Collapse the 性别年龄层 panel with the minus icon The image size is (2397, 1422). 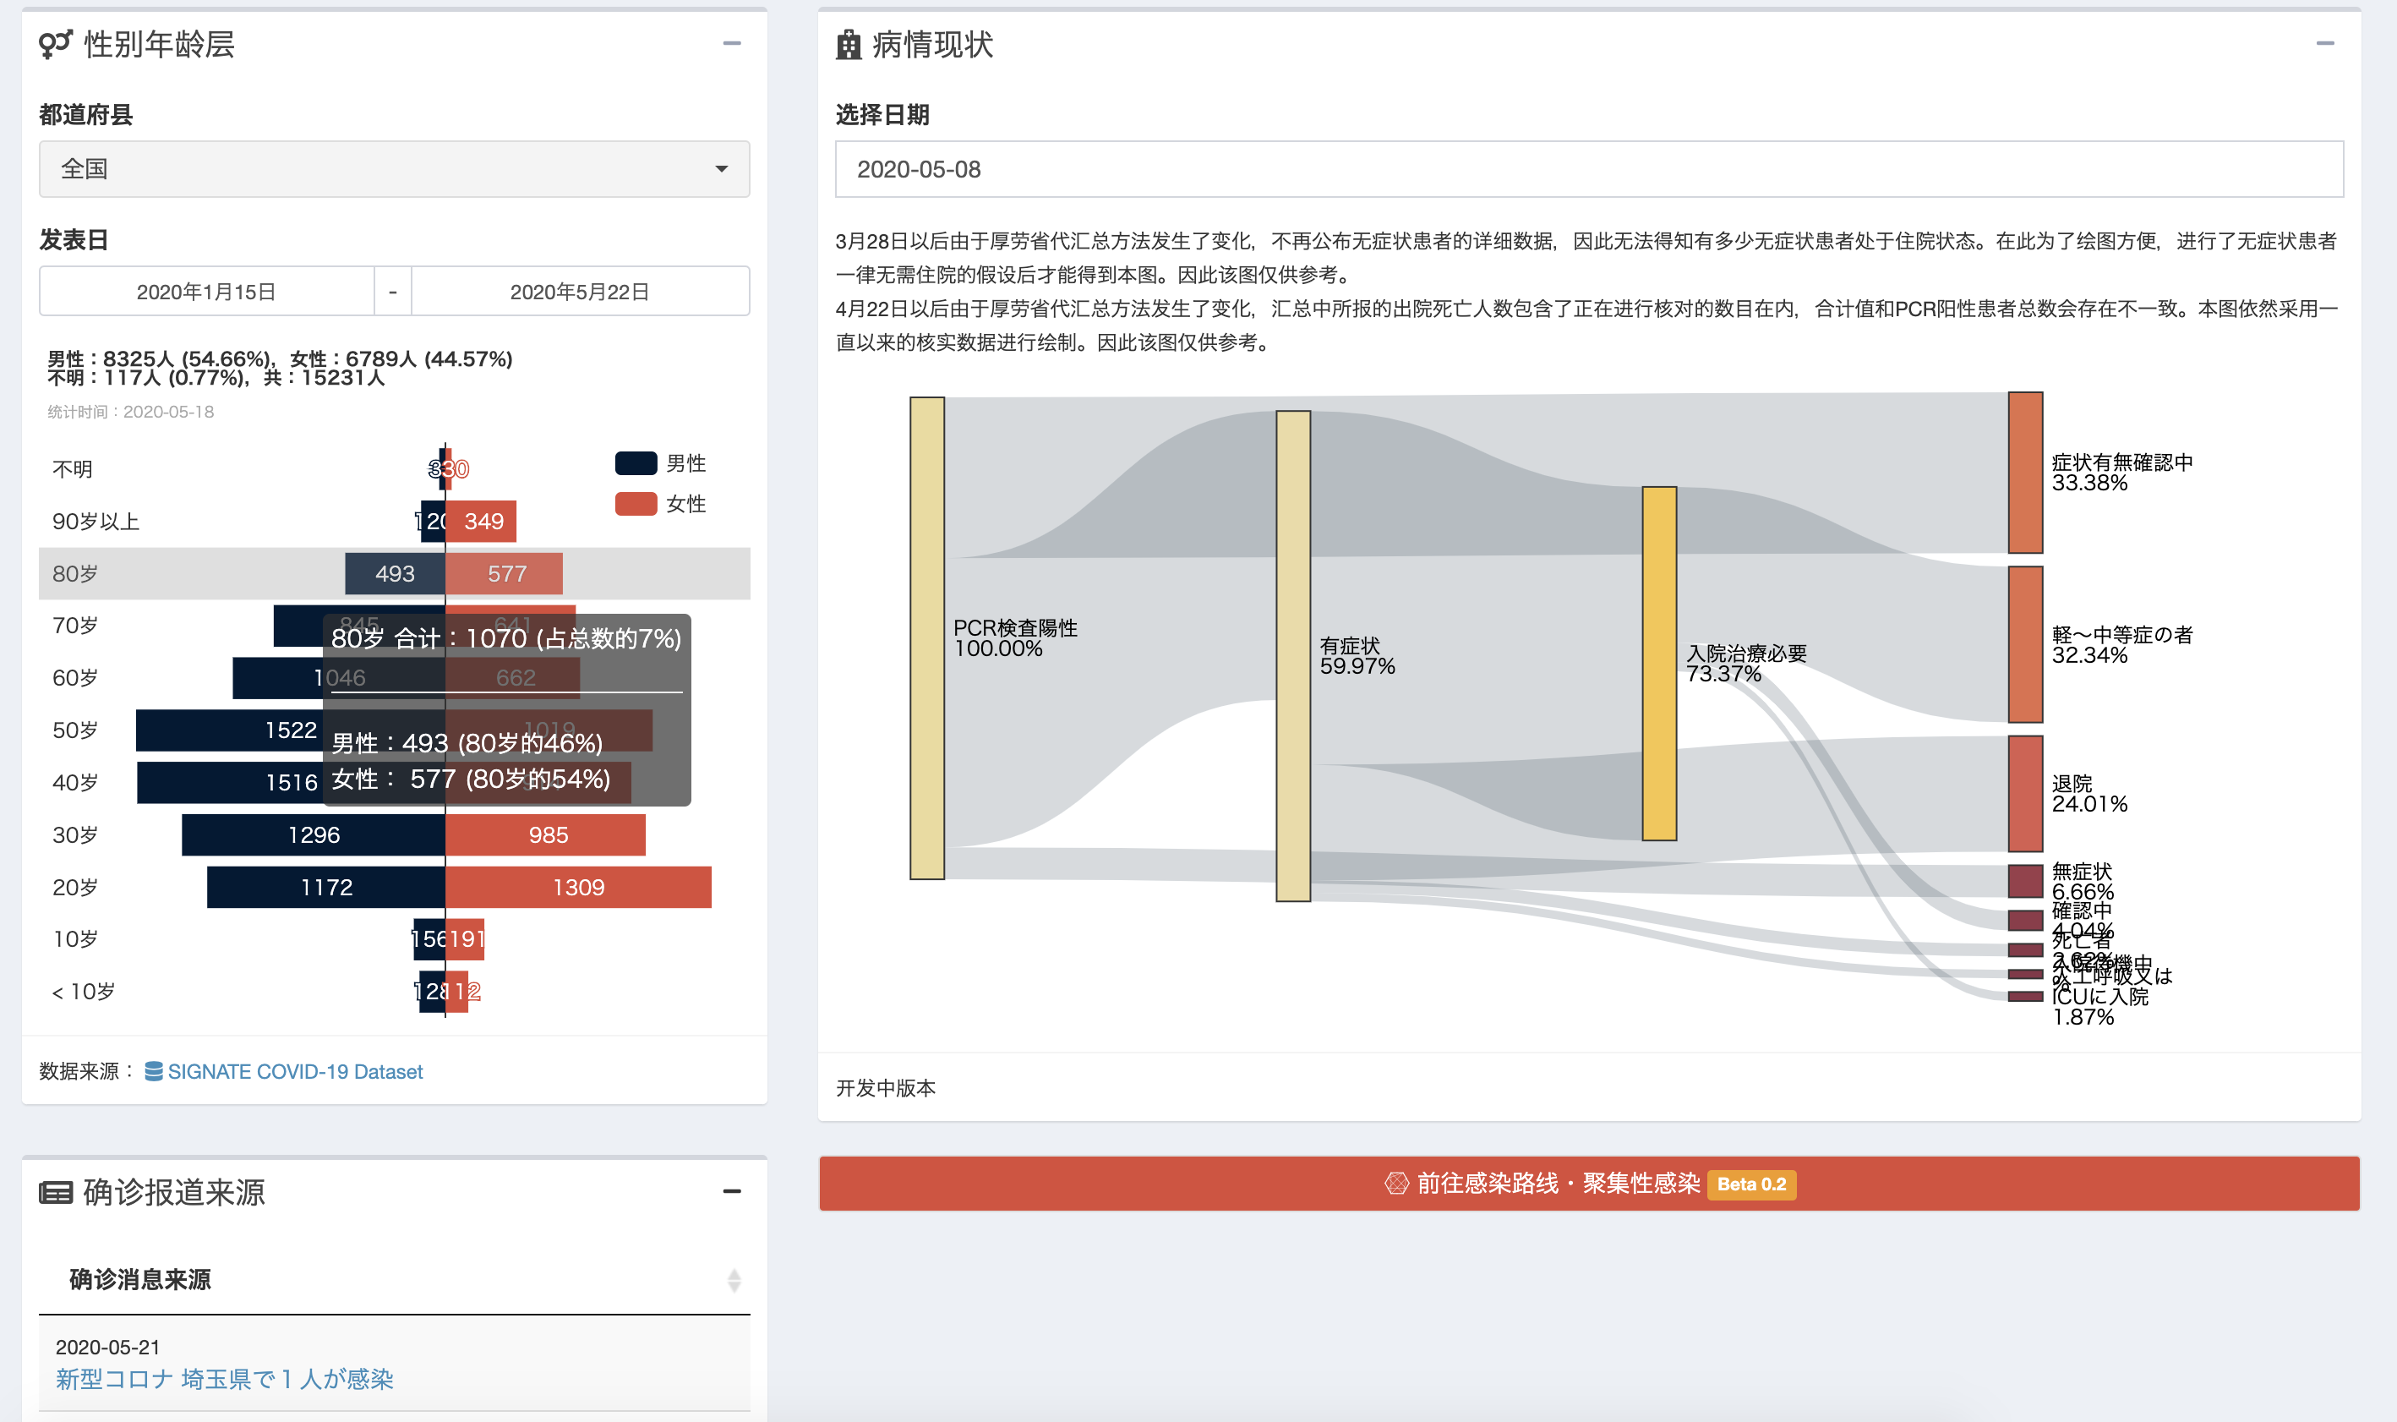(x=732, y=43)
